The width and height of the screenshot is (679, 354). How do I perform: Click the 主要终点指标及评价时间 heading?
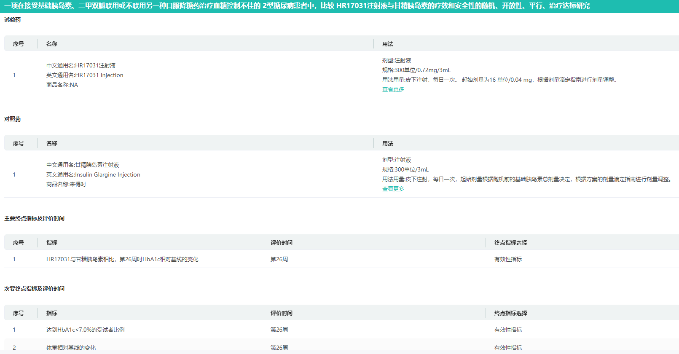[x=34, y=218]
